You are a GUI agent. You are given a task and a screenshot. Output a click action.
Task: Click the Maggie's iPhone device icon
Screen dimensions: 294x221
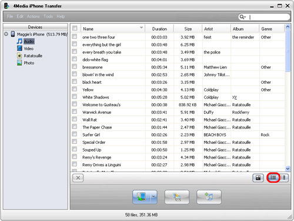coord(13,34)
